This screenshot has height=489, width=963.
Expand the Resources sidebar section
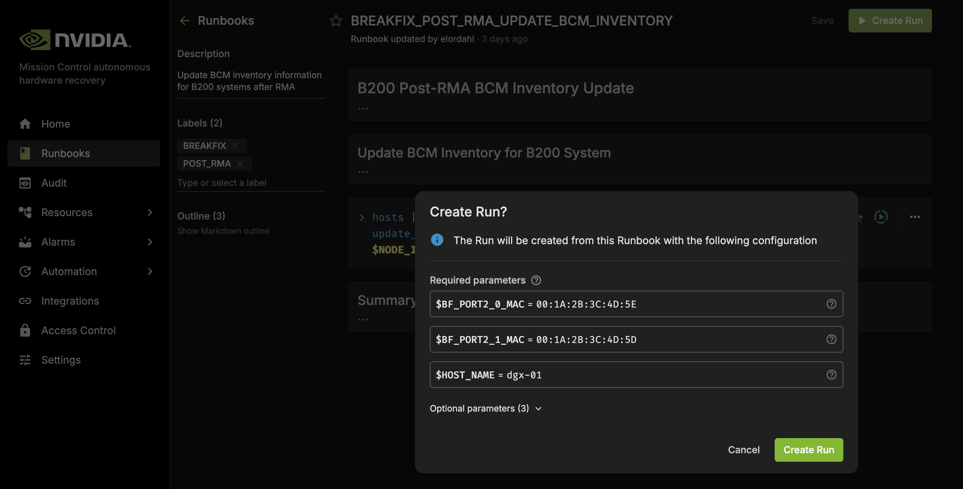tap(150, 212)
